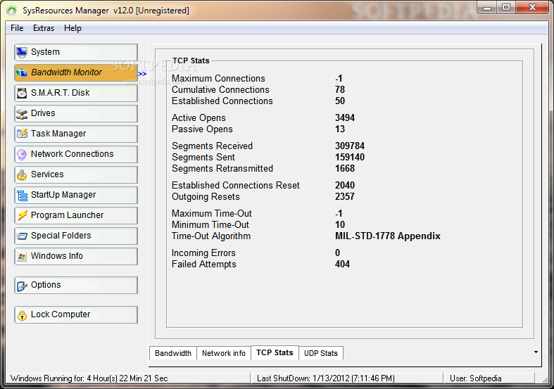Click the Failed Attempts value 404
The width and height of the screenshot is (554, 389).
pyautogui.click(x=342, y=264)
